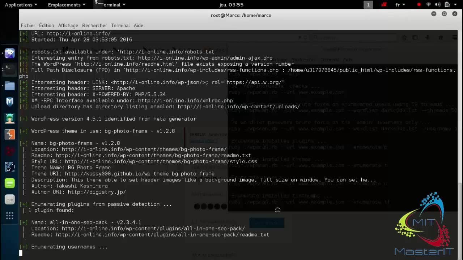Viewport: 463px width, 260px height.
Task: Open the volume speaker icon
Action: point(438,5)
